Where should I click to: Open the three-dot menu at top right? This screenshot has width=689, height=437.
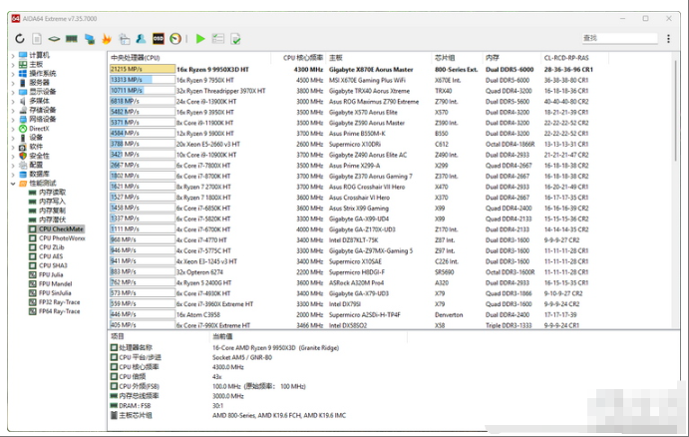coord(668,39)
